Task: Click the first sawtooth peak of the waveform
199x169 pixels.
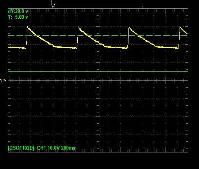Action: point(27,27)
